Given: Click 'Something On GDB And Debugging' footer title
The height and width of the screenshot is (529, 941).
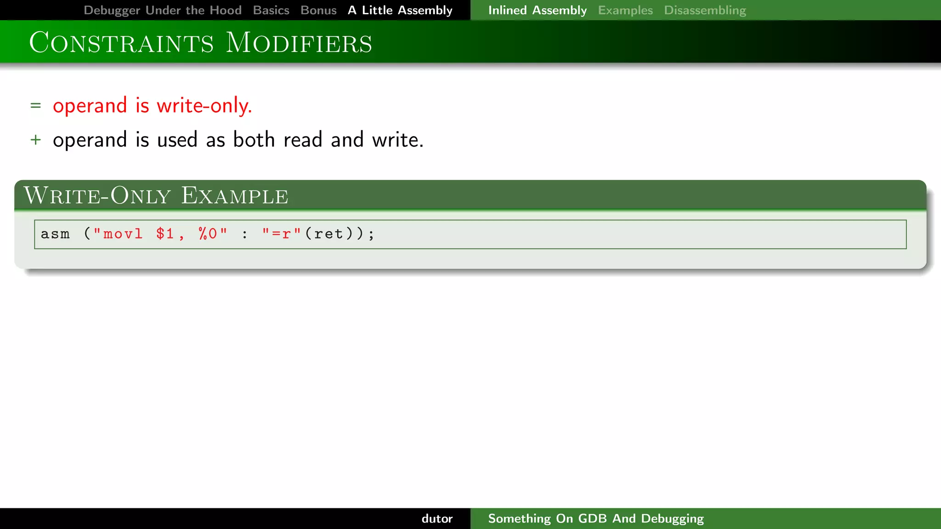Looking at the screenshot, I should [x=596, y=518].
